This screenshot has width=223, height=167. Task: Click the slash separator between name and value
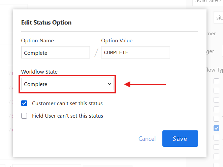(96, 53)
